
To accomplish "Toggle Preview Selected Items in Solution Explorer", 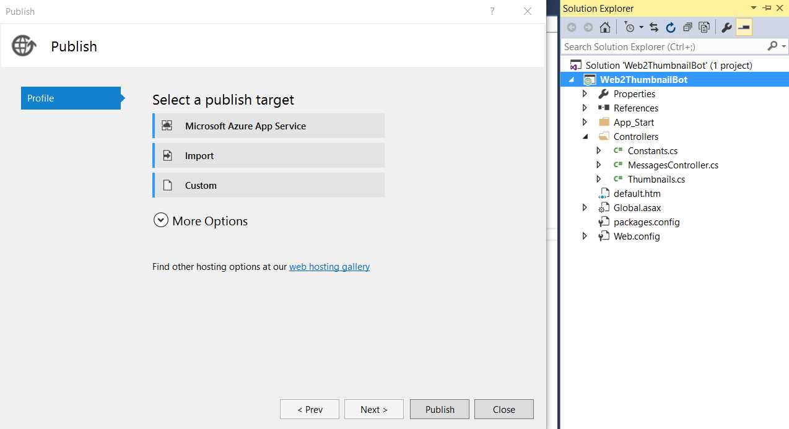I will [744, 27].
